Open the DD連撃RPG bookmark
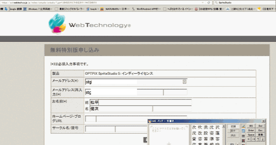The height and width of the screenshot is (145, 276). pyautogui.click(x=209, y=9)
